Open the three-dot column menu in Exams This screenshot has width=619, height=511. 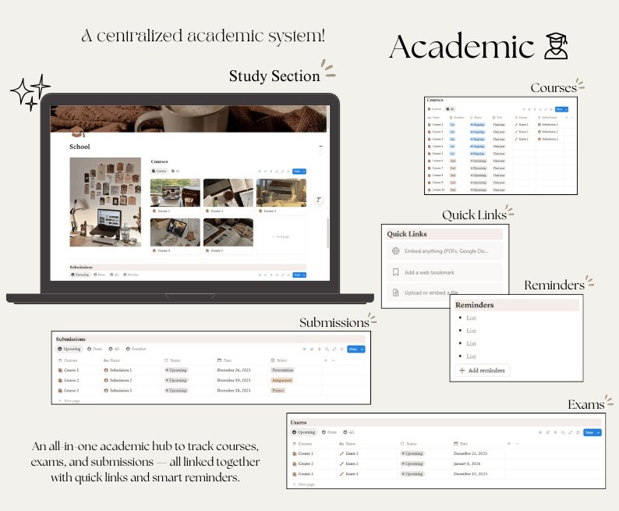click(517, 443)
